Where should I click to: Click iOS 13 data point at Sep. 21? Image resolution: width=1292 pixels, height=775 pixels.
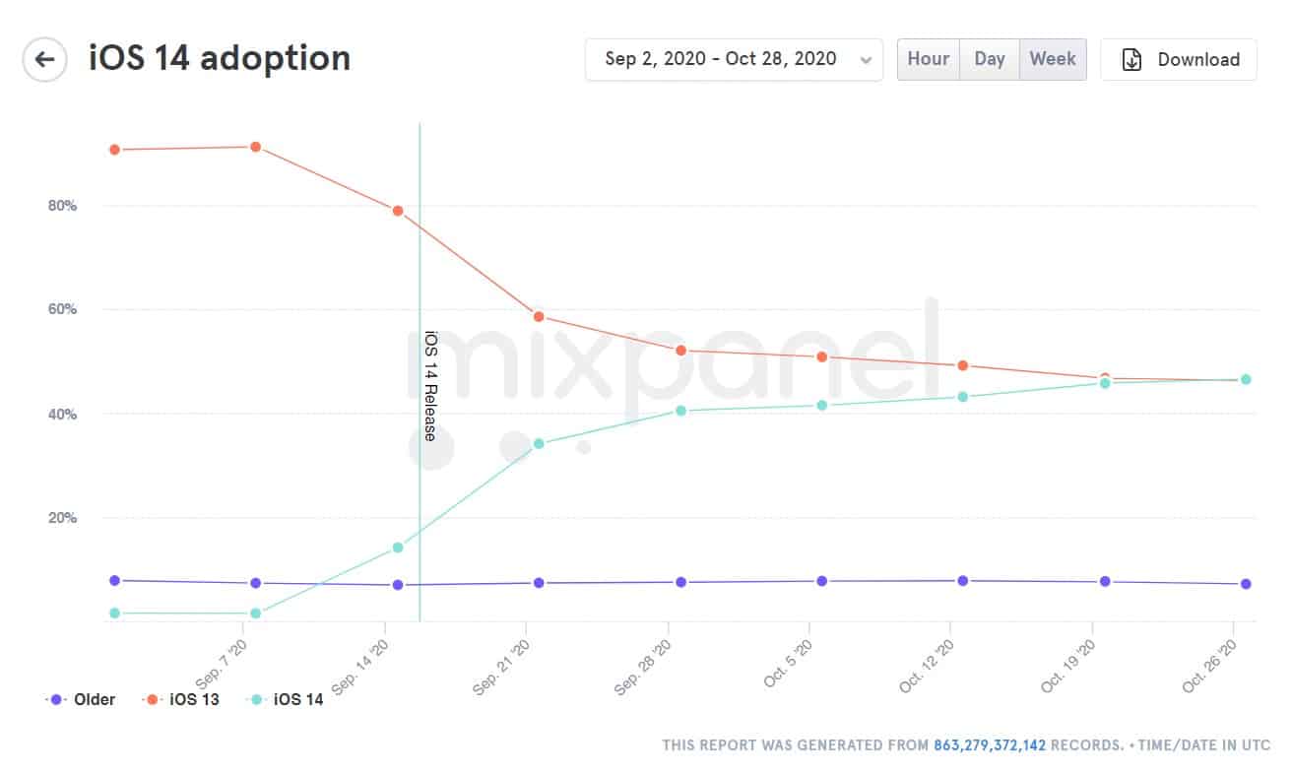point(539,316)
